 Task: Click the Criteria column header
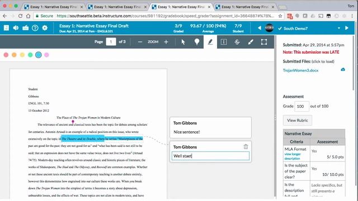pos(296,142)
